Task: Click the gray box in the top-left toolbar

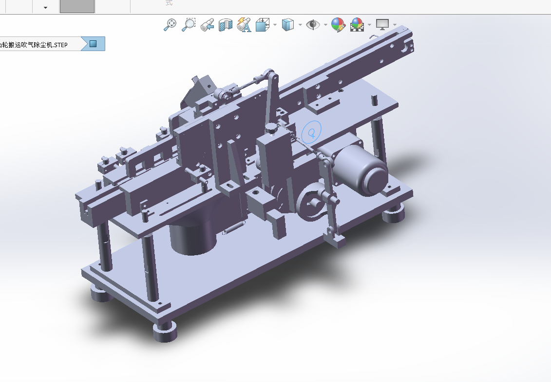Action: click(x=77, y=6)
